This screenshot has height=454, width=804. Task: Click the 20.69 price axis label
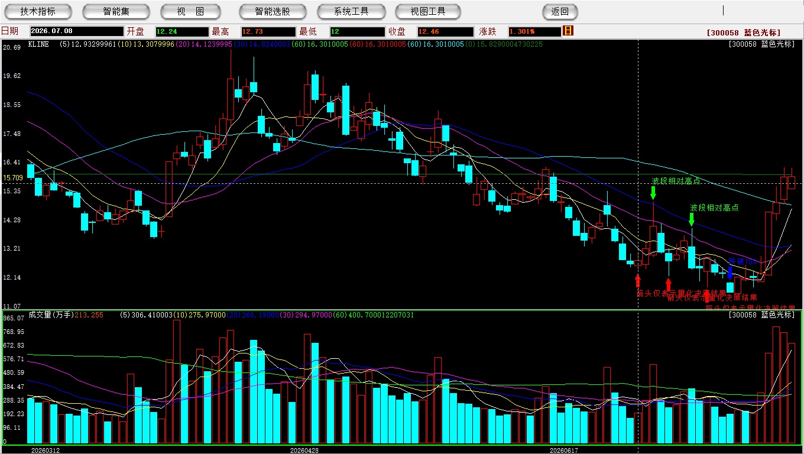pyautogui.click(x=12, y=47)
